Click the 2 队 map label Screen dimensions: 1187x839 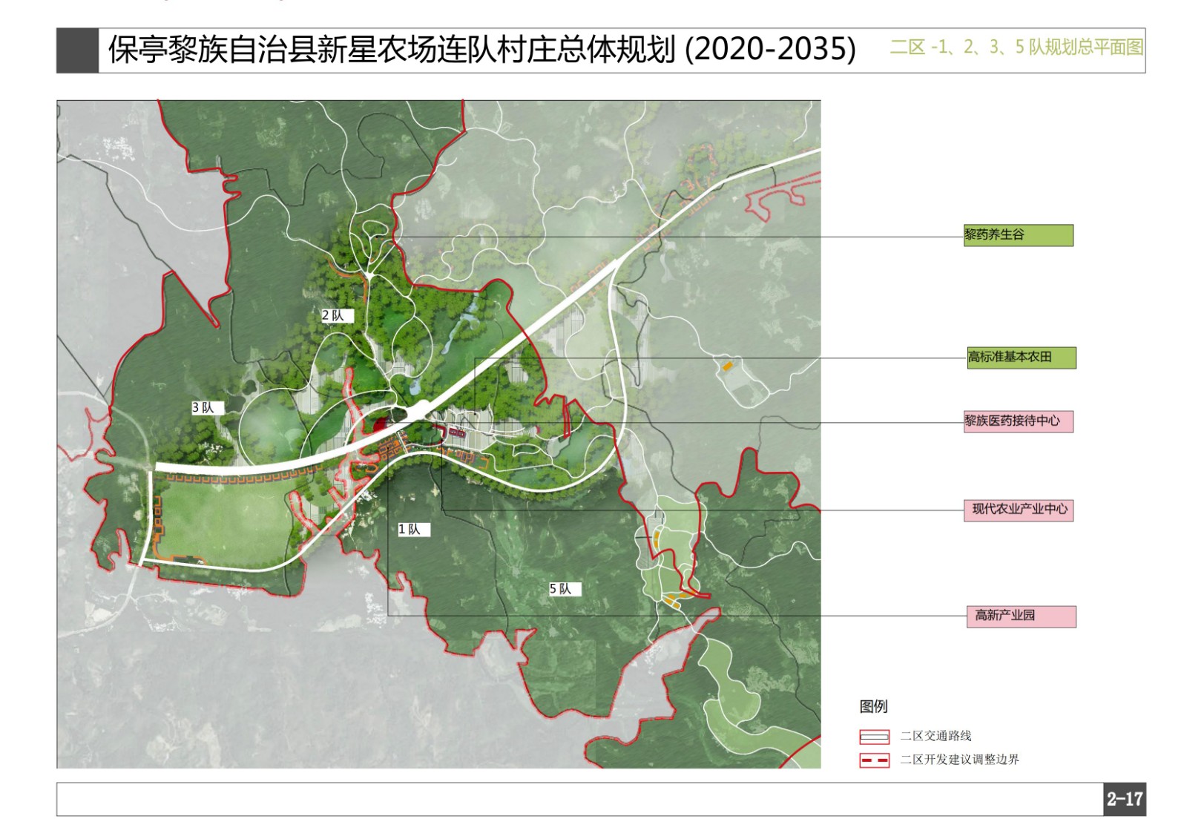[x=335, y=316]
